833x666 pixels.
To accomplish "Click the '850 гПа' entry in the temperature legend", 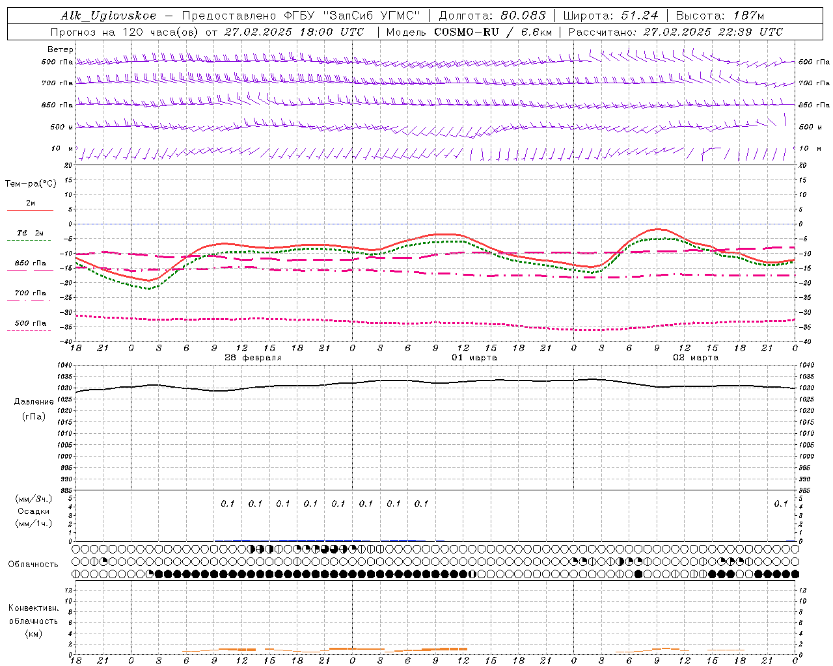I will coord(31,263).
